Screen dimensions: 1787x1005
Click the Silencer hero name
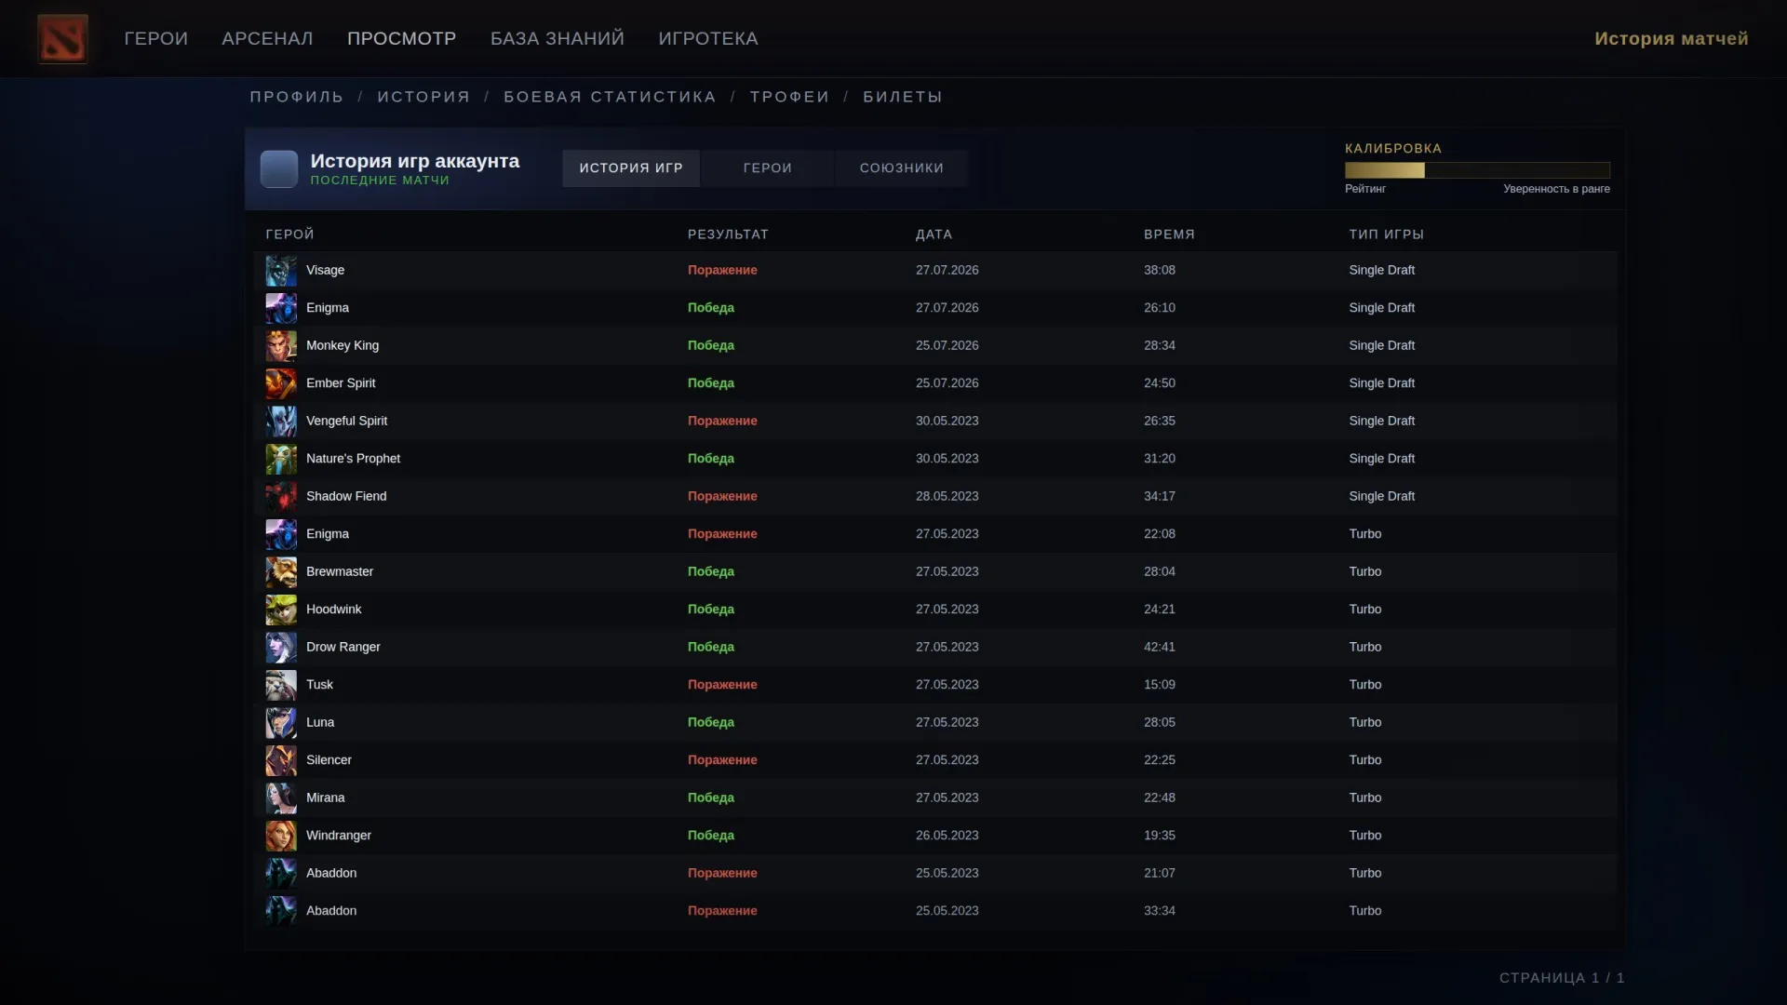tap(329, 760)
